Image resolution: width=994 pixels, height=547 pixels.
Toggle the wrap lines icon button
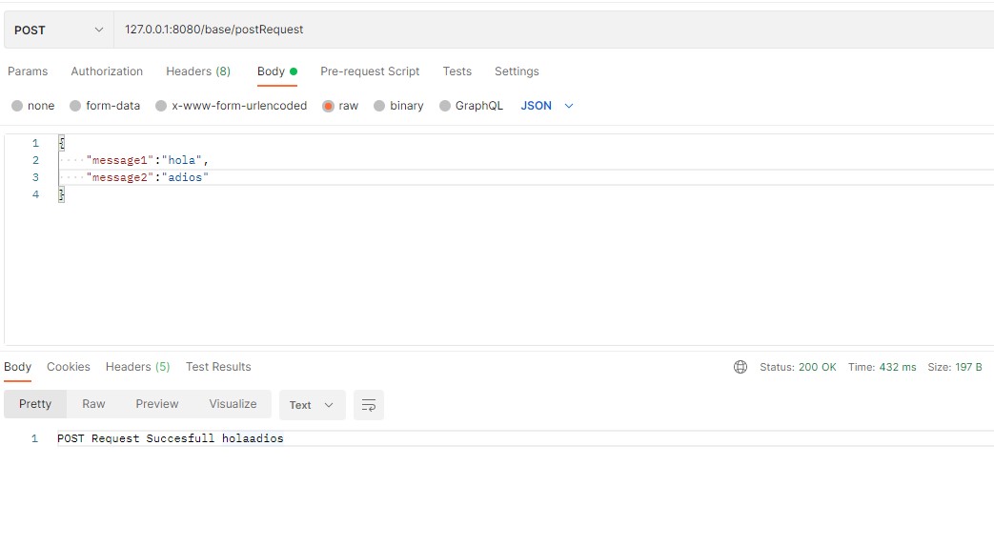(x=368, y=405)
